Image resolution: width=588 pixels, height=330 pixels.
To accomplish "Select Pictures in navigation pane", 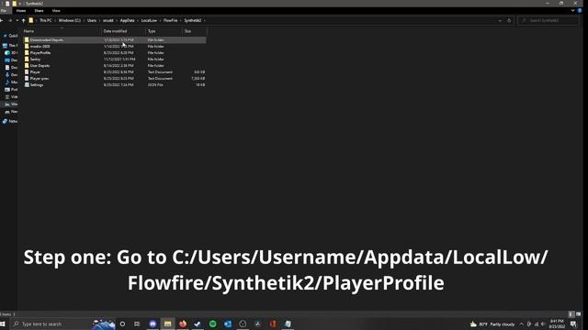I will (x=11, y=90).
